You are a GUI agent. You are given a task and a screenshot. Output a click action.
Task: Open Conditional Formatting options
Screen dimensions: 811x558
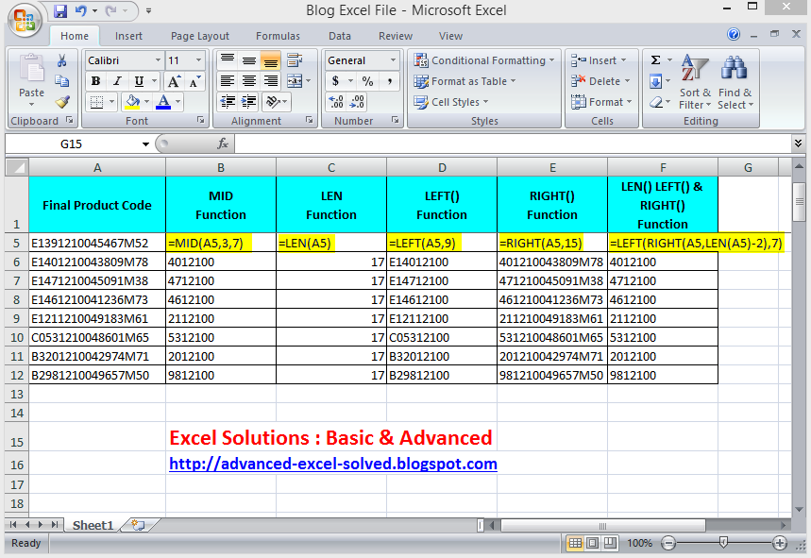[x=484, y=59]
